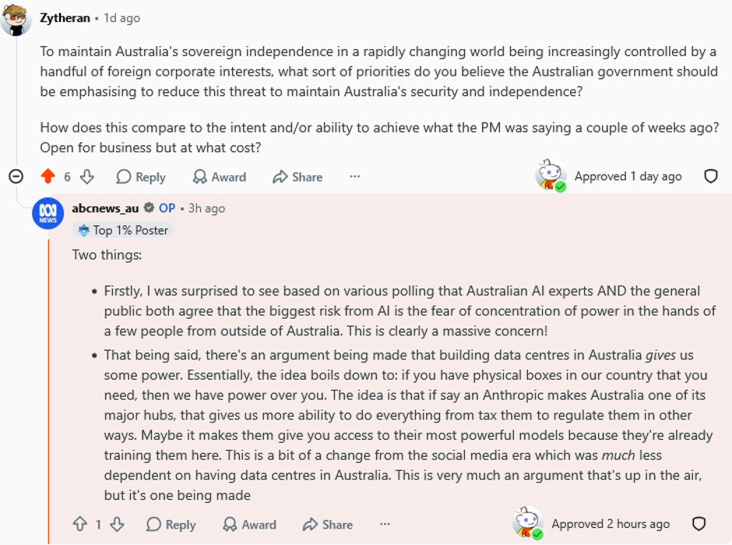Open moderator shield on Zytheran's comment
Image resolution: width=732 pixels, height=545 pixels.
[710, 176]
